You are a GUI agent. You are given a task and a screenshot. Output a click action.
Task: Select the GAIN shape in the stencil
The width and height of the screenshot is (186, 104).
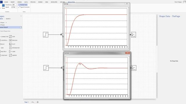[x=12, y=51]
